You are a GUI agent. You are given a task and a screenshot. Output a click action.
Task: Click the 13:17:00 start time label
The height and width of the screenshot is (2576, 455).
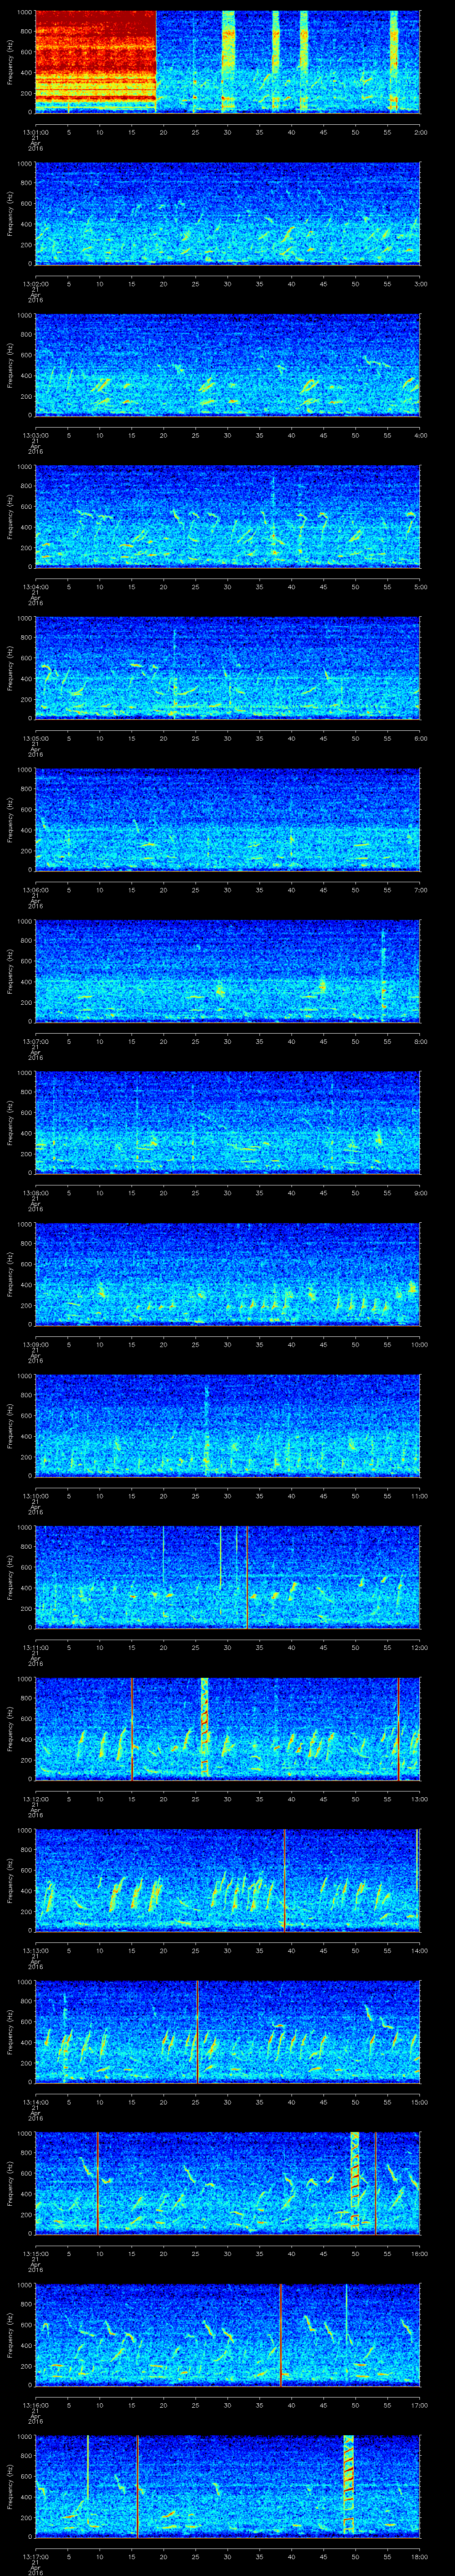[x=35, y=2556]
